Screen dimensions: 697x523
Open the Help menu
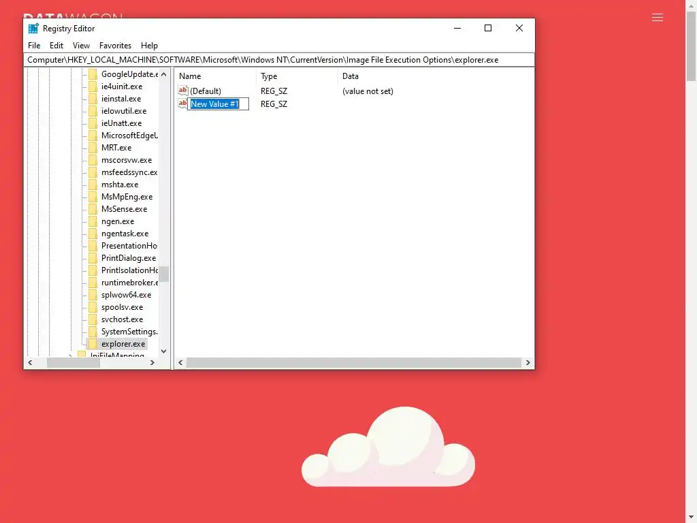[x=149, y=46]
